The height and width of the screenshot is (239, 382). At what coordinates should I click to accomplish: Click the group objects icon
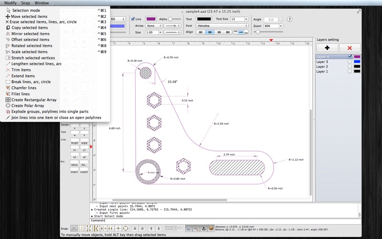pyautogui.click(x=169, y=228)
